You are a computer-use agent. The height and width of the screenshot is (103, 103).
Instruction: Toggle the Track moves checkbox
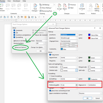tap(50, 55)
